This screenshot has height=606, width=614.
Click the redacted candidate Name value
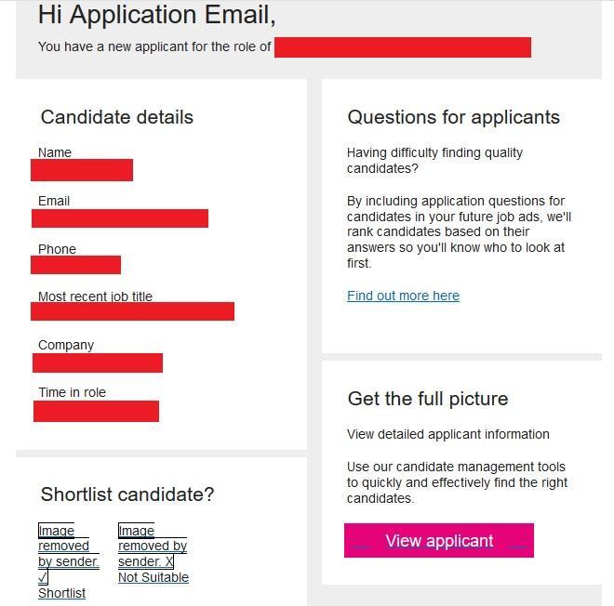(x=82, y=170)
